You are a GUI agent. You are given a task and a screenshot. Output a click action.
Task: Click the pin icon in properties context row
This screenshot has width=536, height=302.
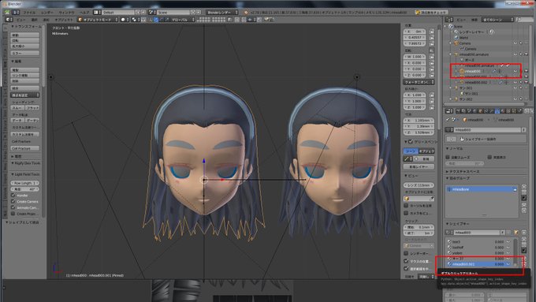449,120
